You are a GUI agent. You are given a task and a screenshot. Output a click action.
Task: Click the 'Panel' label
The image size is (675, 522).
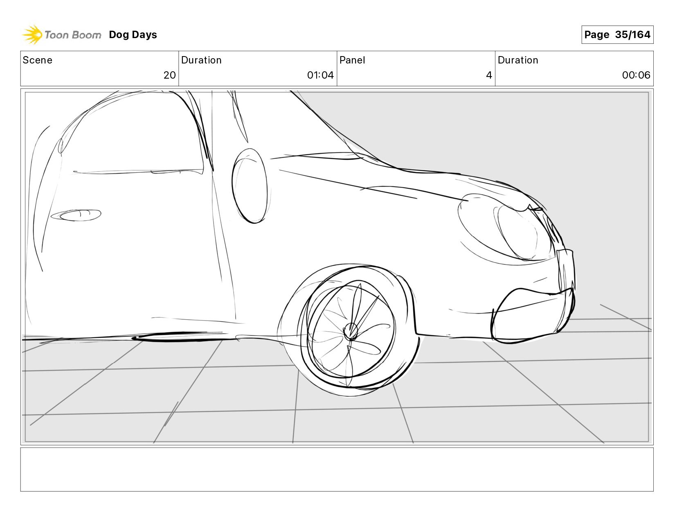pos(352,60)
